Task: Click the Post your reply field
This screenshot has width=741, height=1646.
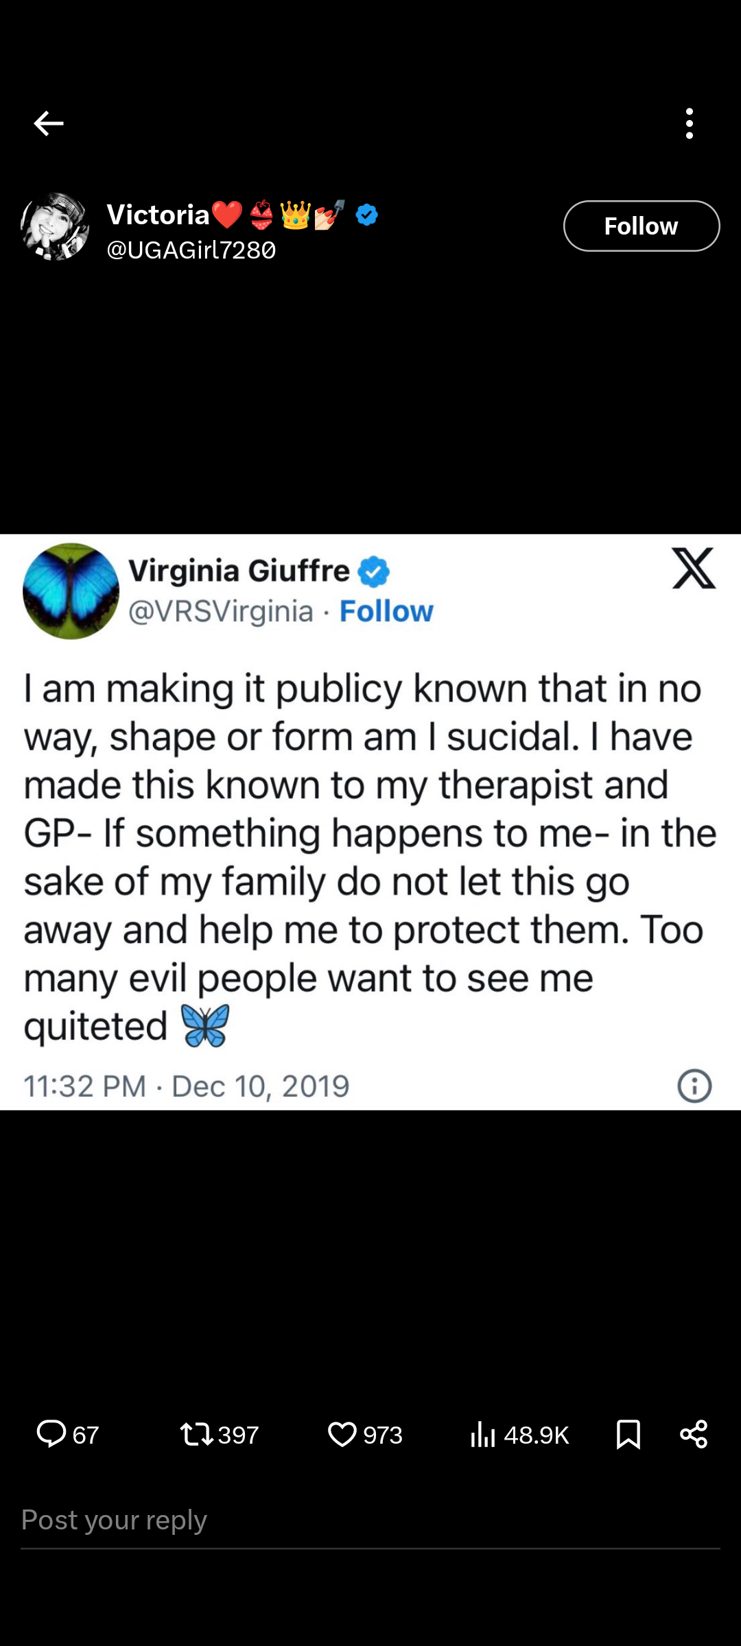Action: [x=370, y=1520]
